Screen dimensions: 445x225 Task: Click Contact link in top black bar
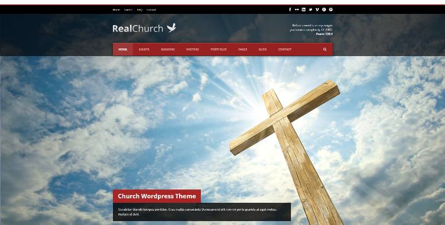(x=151, y=9)
